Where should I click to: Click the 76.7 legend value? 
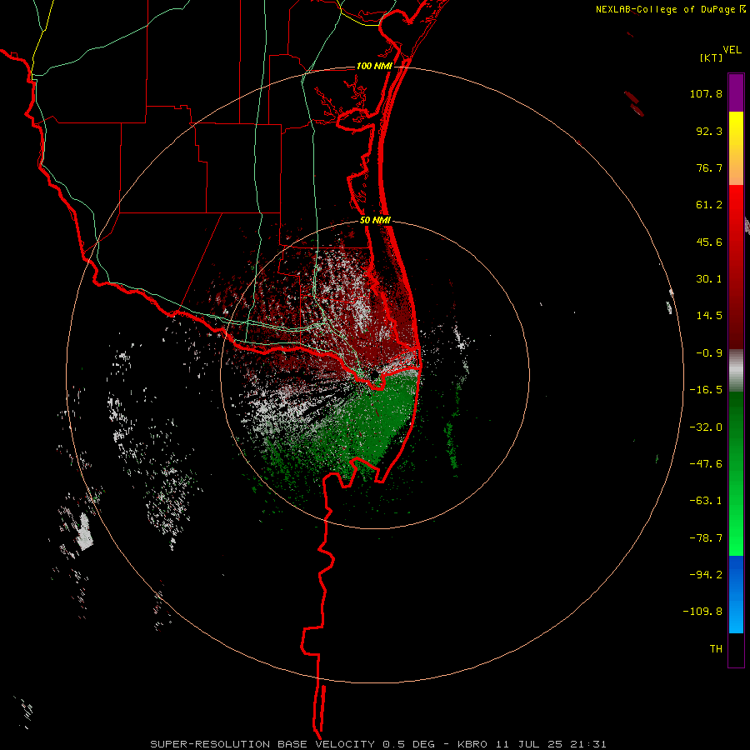click(x=709, y=167)
